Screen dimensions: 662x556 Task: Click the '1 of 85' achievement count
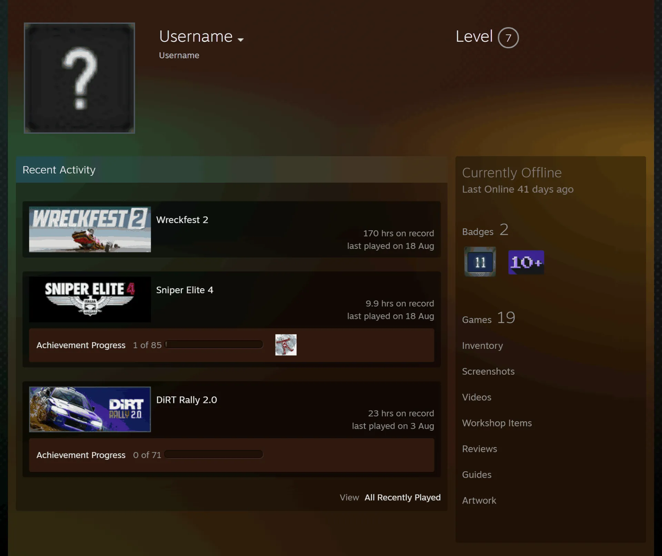click(x=147, y=345)
